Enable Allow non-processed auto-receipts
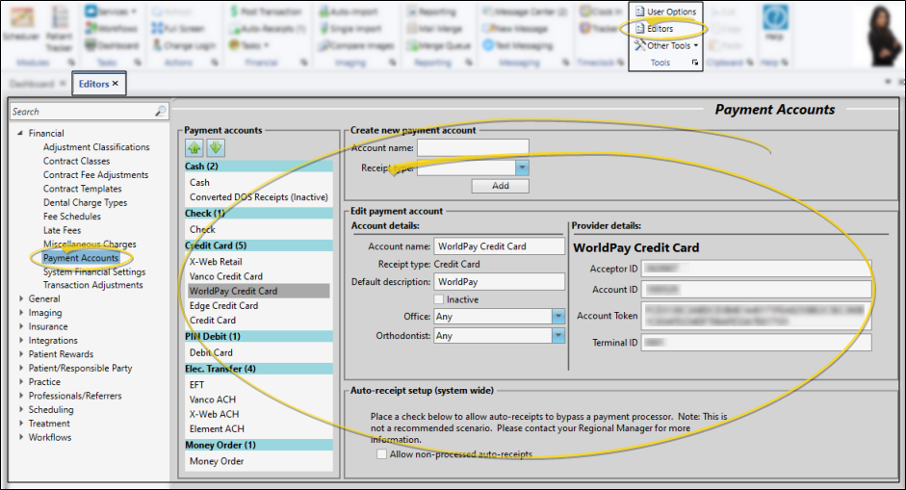 (x=382, y=454)
